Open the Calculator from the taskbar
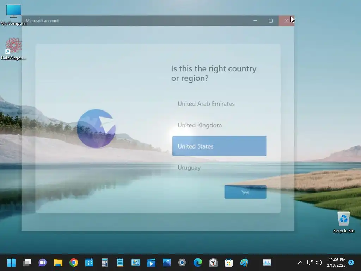This screenshot has width=361, height=271. coord(104,263)
